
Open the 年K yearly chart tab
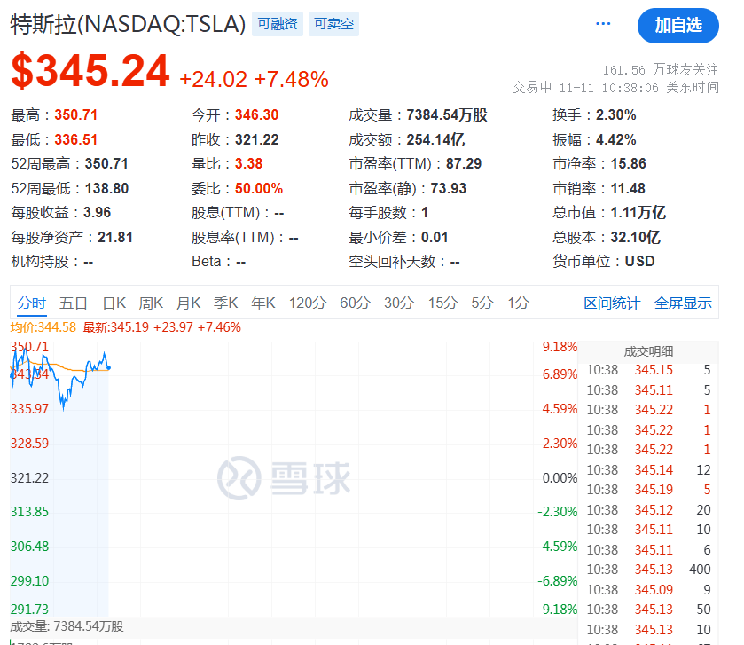coord(262,303)
